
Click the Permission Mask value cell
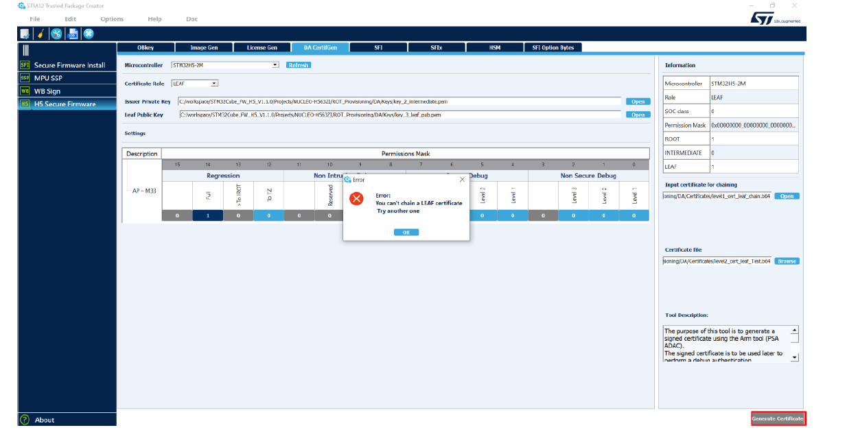tap(754, 126)
